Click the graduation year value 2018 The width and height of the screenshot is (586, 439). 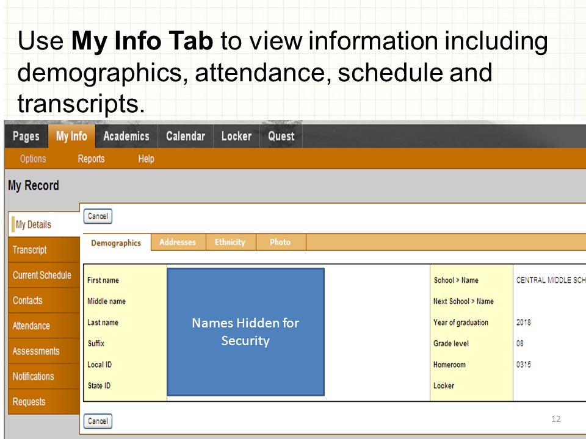point(524,322)
